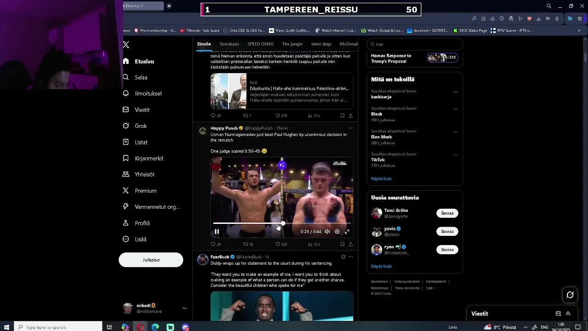The height and width of the screenshot is (331, 588).
Task: Reply to the hs.fi Eduskunta post
Action: pyautogui.click(x=215, y=116)
